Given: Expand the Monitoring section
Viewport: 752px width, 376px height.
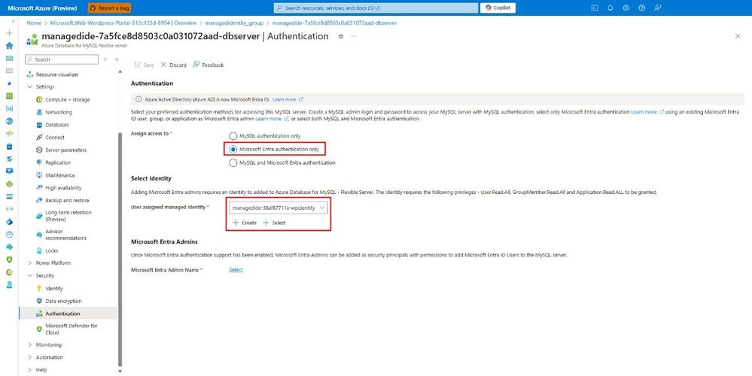Looking at the screenshot, I should [30, 345].
